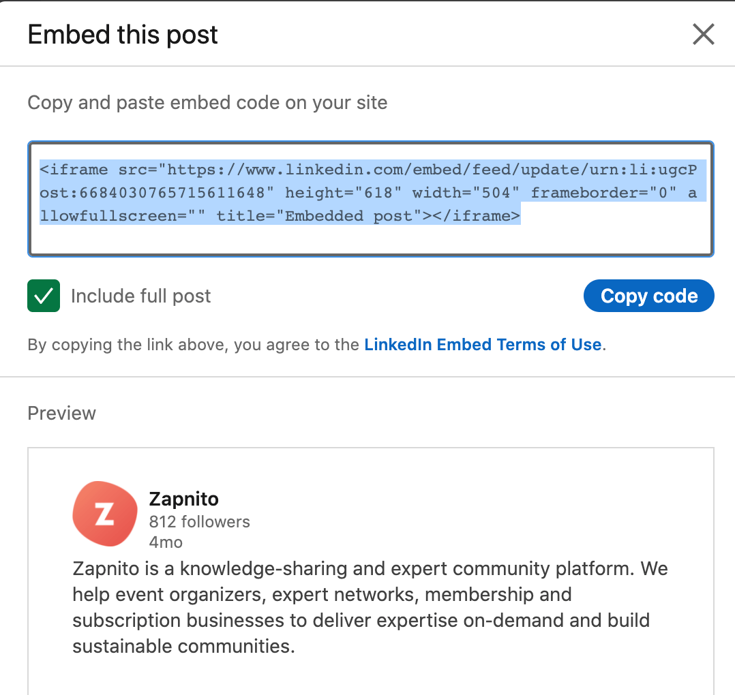
Task: Click the Zapnito post description paragraph
Action: (x=368, y=607)
